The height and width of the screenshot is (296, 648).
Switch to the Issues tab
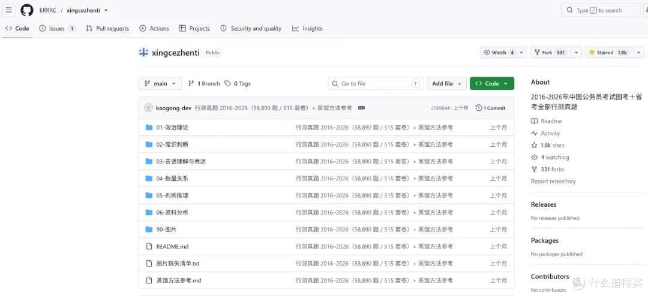(x=58, y=29)
